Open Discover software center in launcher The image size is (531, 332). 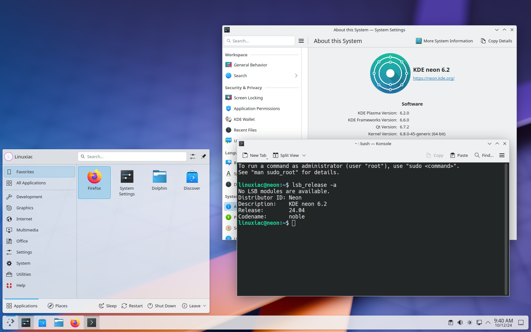(192, 182)
